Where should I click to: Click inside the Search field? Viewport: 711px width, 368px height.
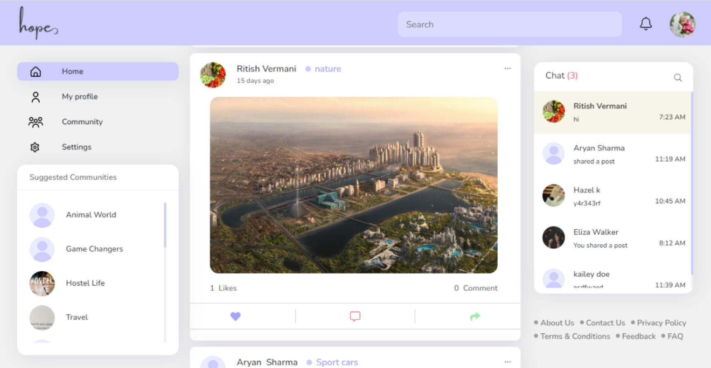[x=509, y=24]
